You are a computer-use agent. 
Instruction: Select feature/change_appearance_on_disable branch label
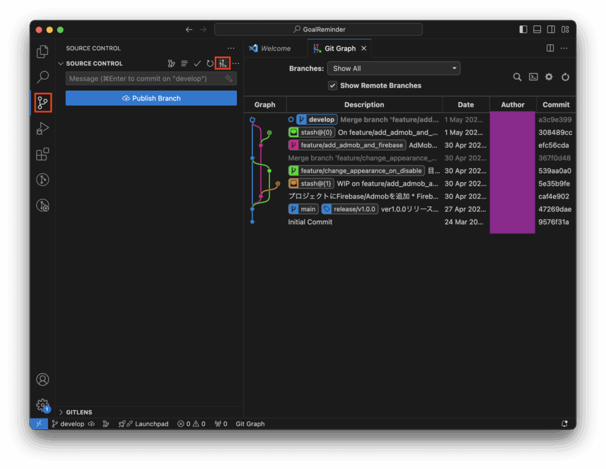point(356,171)
